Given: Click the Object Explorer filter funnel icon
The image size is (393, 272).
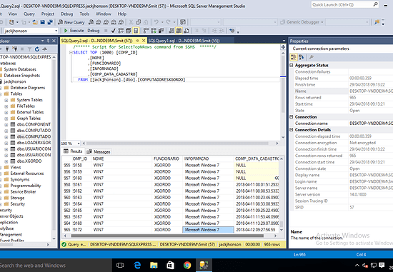Looking at the screenshot, I should 29,49.
